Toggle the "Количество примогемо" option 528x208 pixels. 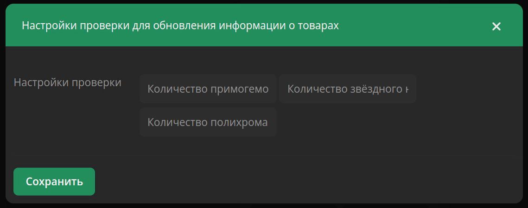(x=208, y=88)
